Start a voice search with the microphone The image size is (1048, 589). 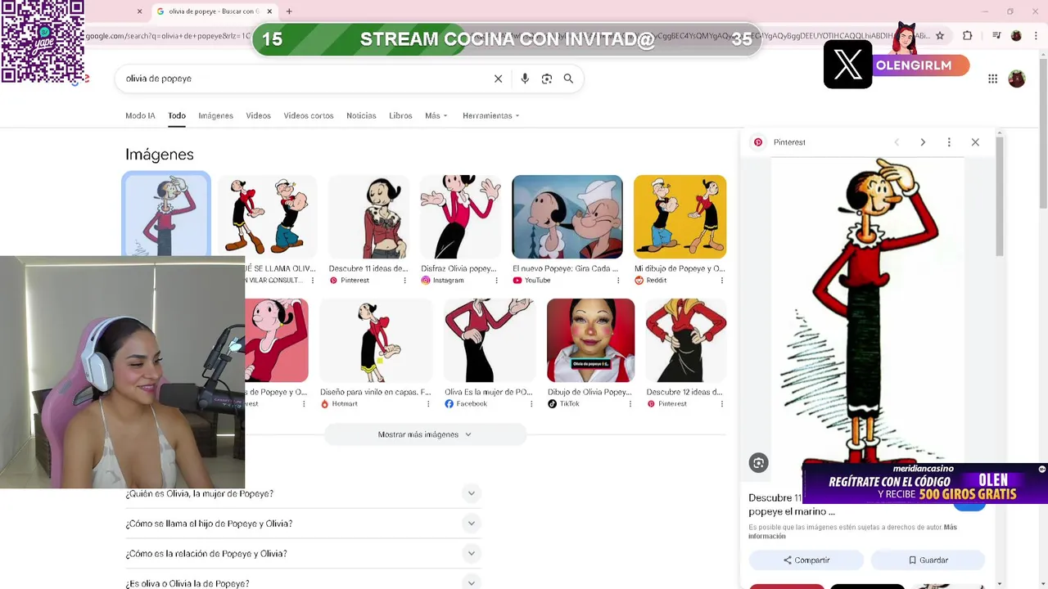click(525, 79)
